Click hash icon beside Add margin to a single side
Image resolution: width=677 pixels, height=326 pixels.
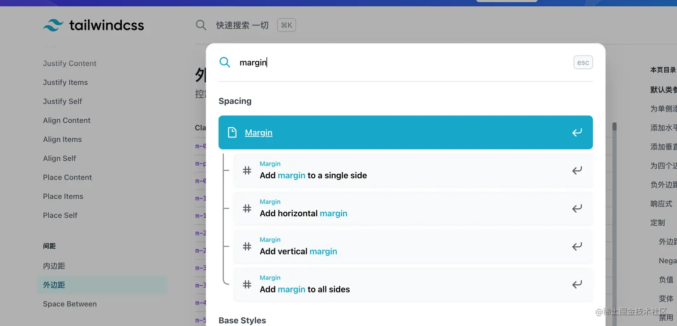(x=247, y=170)
